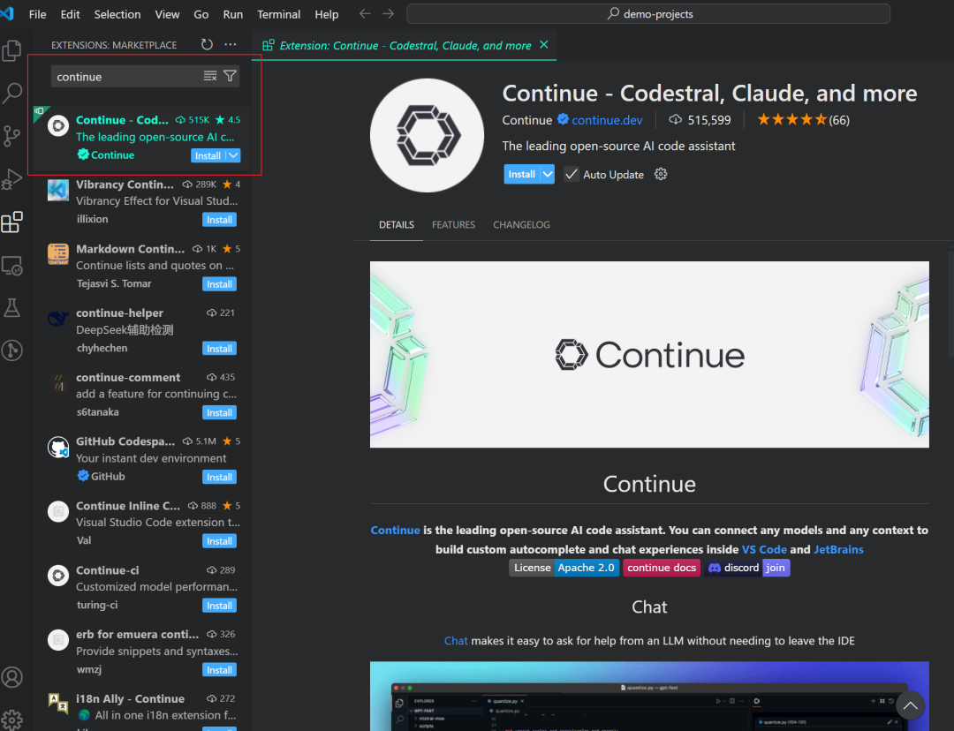954x731 pixels.
Task: Open the Source Control view
Action: [12, 136]
